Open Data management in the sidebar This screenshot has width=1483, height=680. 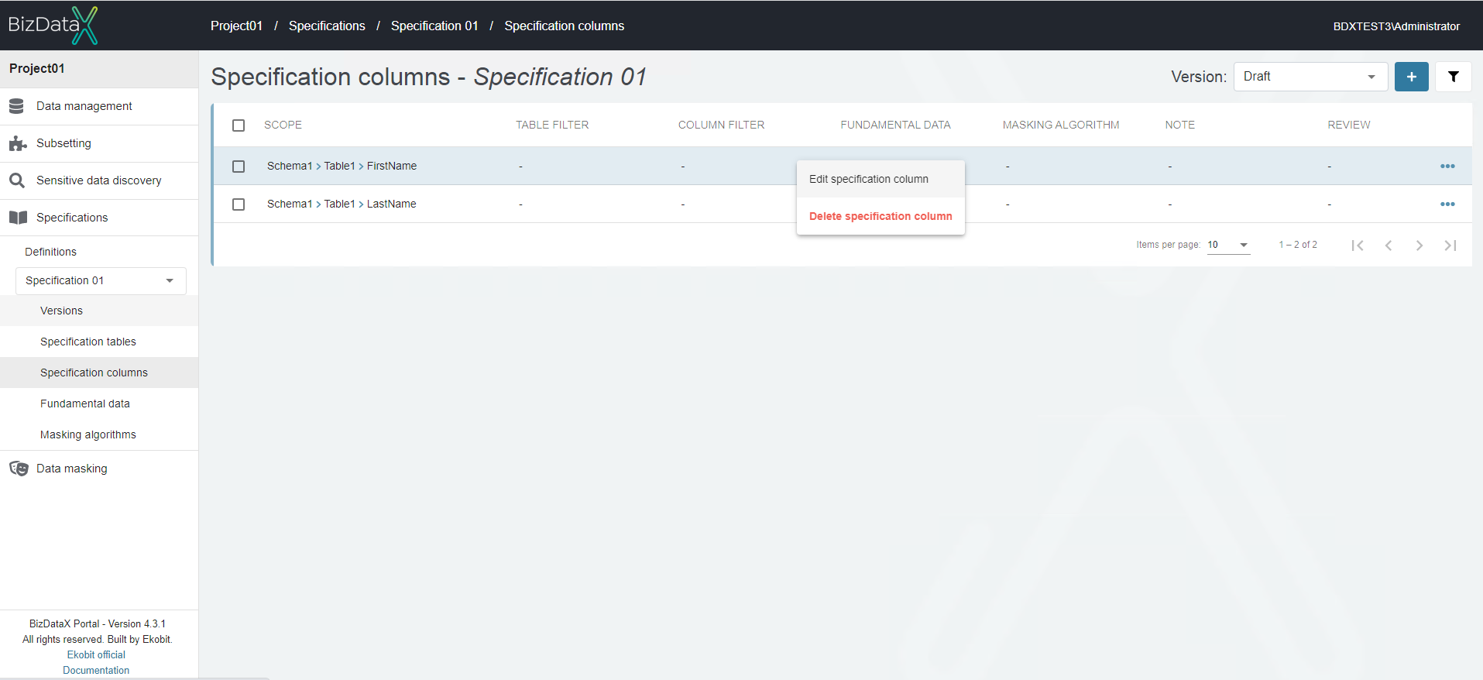click(x=99, y=106)
